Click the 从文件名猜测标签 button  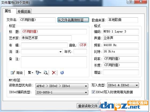coord(73,20)
